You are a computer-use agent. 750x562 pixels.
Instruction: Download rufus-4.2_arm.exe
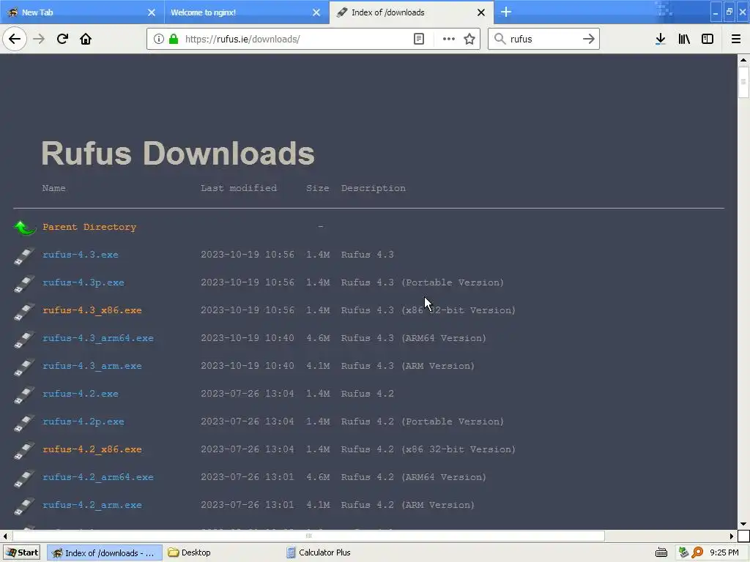[x=92, y=505]
